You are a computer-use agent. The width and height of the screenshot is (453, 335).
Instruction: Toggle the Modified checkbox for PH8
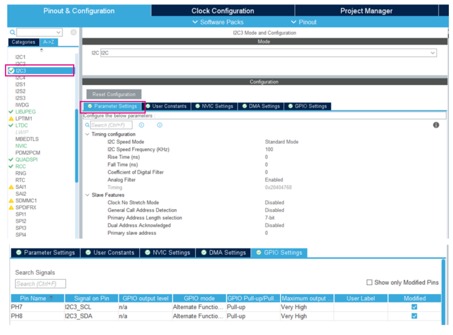pyautogui.click(x=414, y=316)
